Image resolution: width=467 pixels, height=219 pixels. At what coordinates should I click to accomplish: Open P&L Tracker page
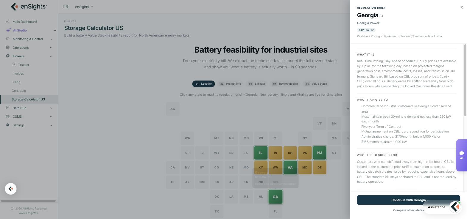pos(20,65)
